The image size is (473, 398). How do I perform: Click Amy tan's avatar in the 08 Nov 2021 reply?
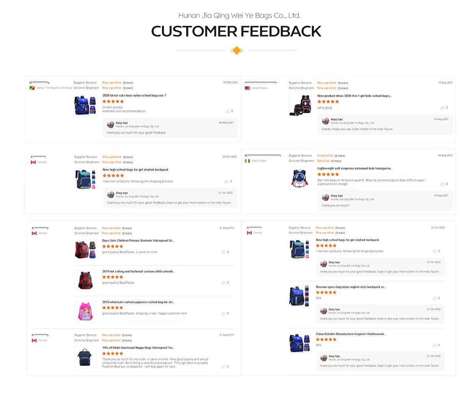click(111, 124)
